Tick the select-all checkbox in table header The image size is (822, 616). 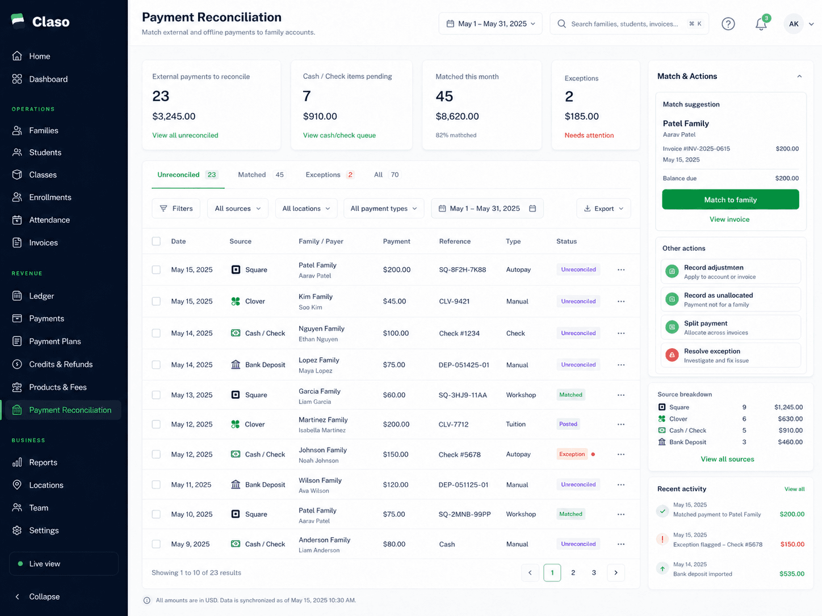pos(156,241)
